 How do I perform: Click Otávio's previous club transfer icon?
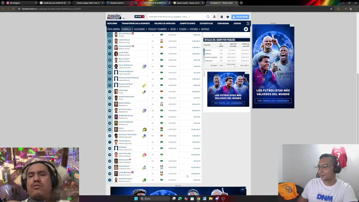coord(144,129)
